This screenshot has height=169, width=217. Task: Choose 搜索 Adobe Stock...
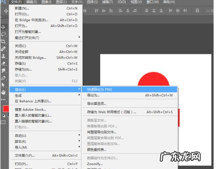click(45, 110)
